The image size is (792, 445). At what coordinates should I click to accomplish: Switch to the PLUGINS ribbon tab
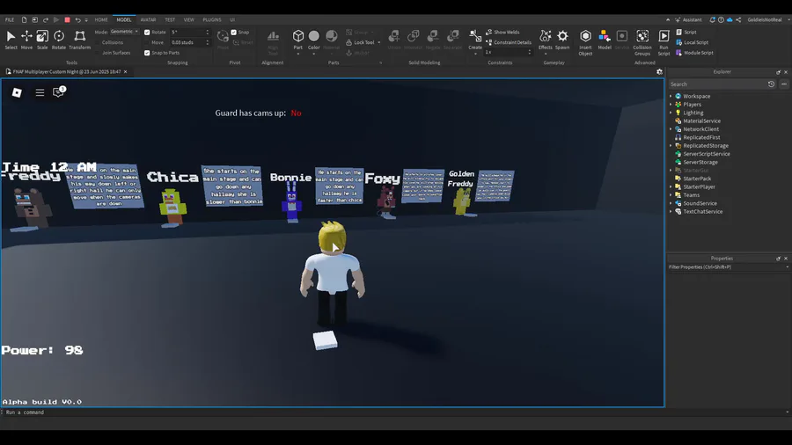click(211, 19)
